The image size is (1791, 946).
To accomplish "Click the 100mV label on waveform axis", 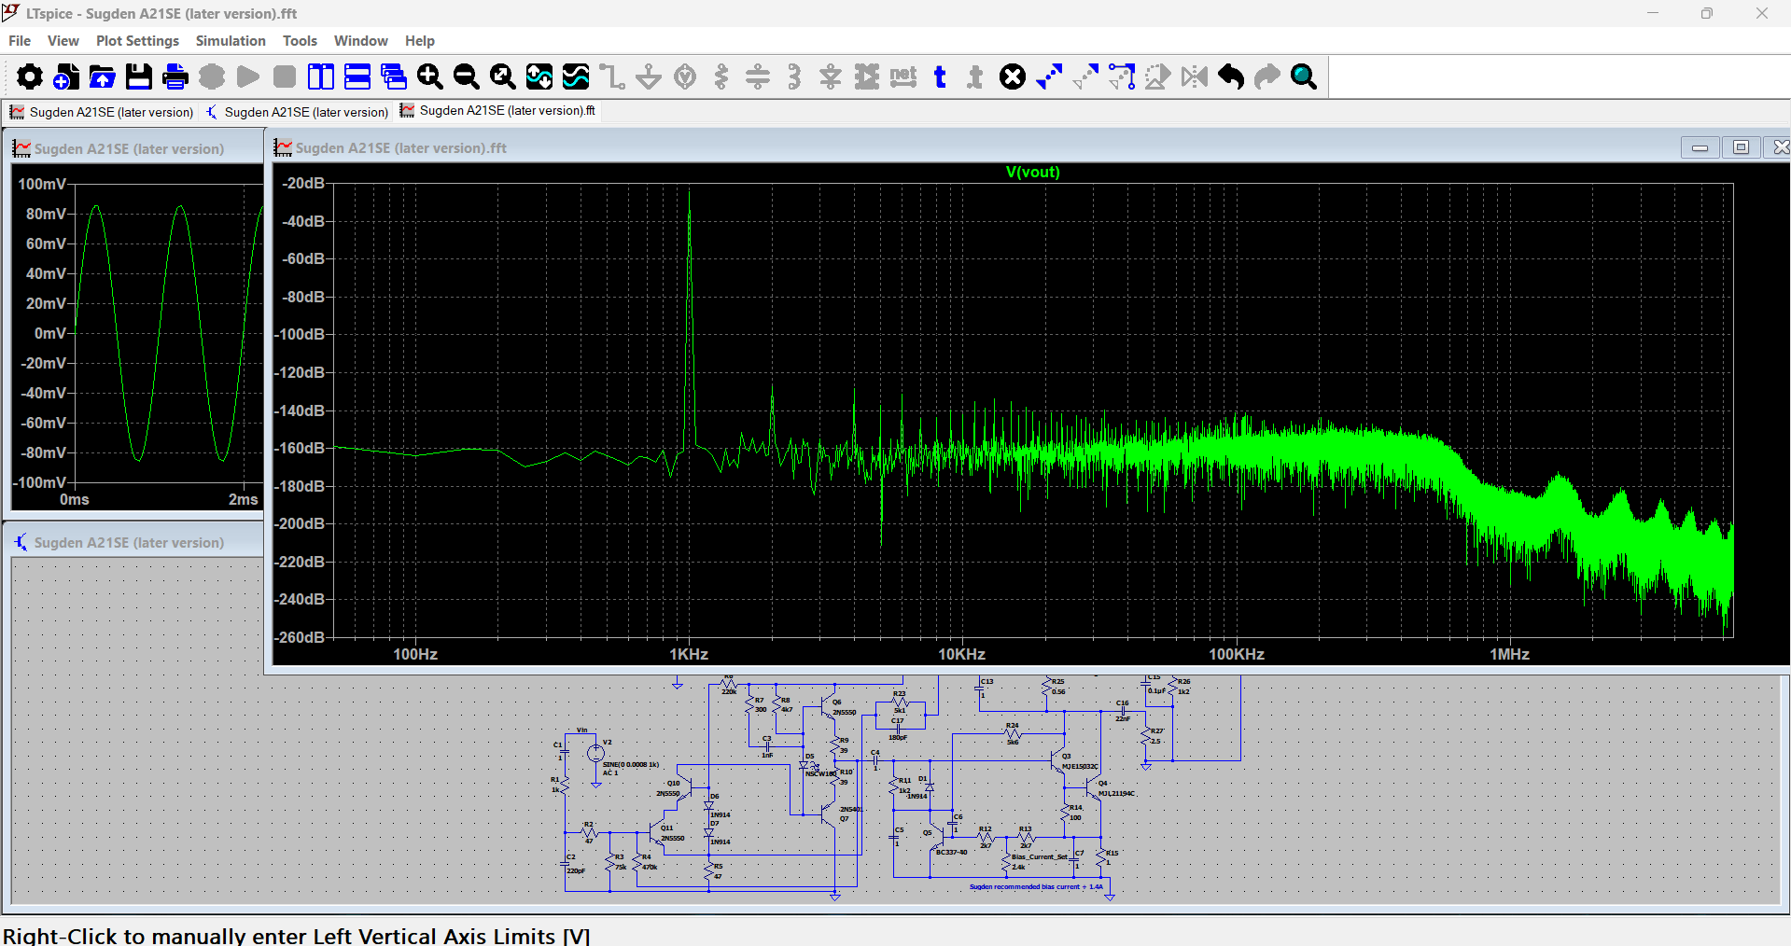I will coord(42,184).
